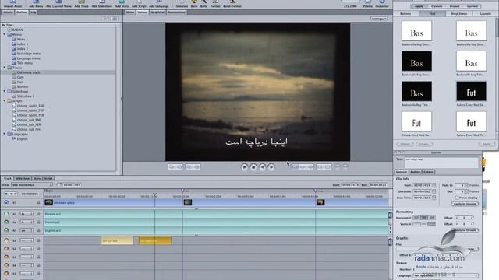499x280 pixels.
Task: Select the pale yellow subtitle clip on S1
Action: [x=117, y=241]
